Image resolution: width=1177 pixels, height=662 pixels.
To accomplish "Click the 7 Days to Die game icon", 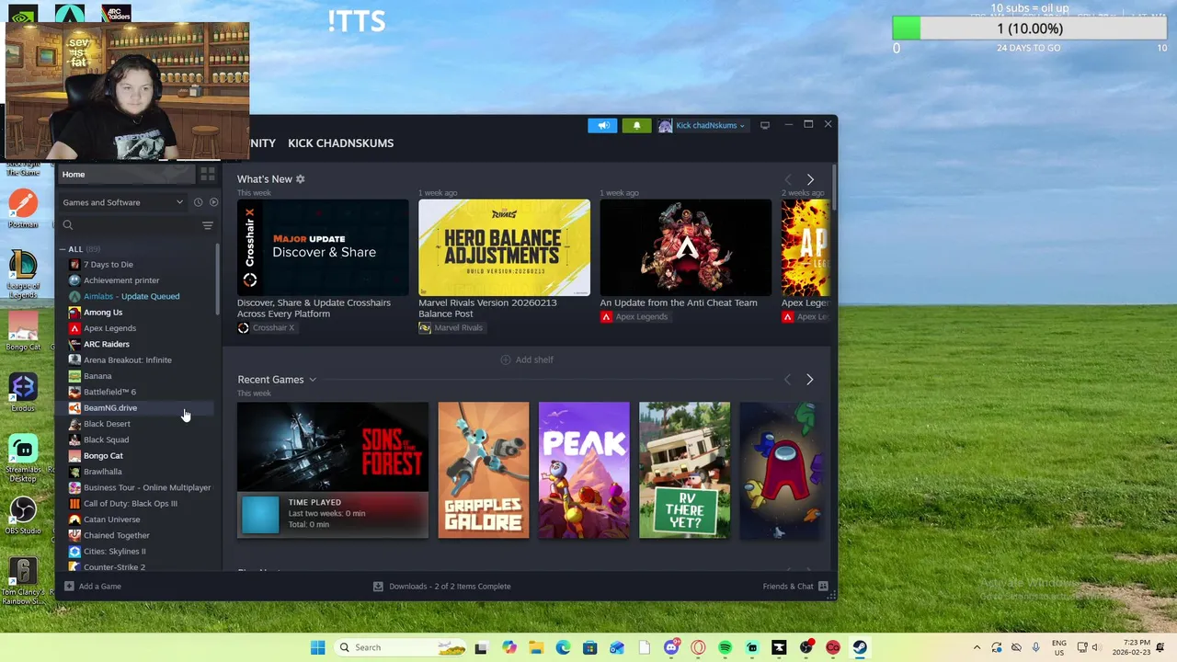I will pos(74,265).
